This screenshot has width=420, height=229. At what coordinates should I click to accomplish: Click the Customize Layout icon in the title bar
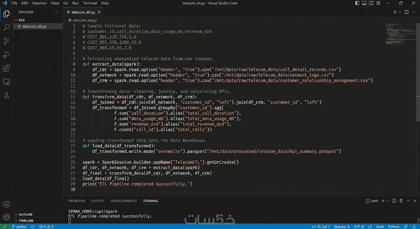pyautogui.click(x=378, y=3)
